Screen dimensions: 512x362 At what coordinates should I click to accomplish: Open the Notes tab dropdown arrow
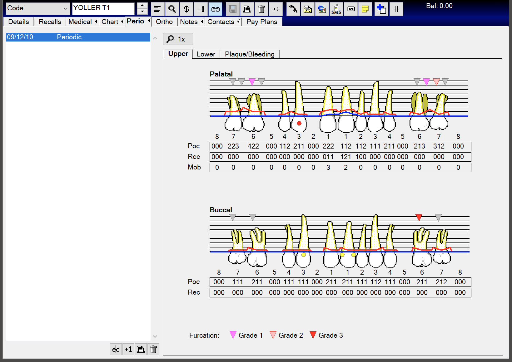[202, 22]
